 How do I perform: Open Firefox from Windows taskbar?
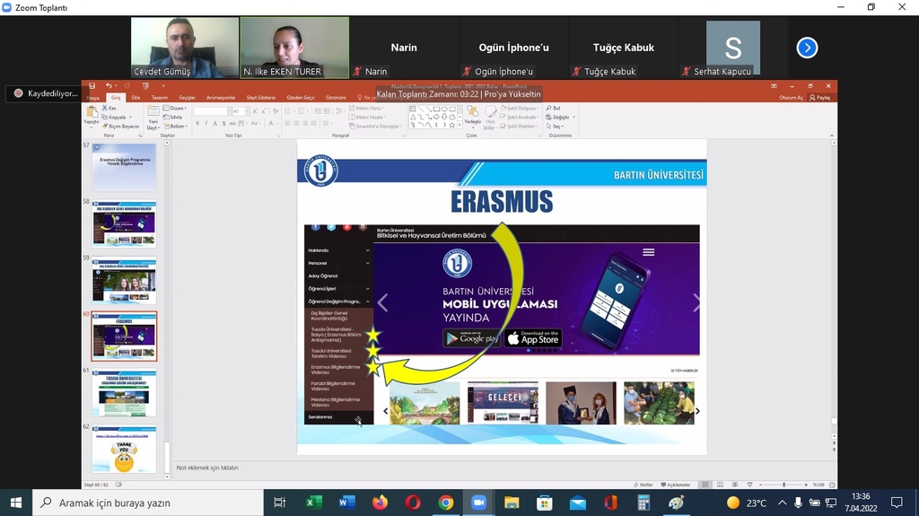coord(380,503)
